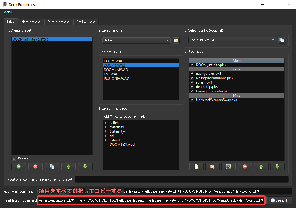The height and width of the screenshot is (208, 296).
Task: Select PLUTONIA.WAD
Action: tap(141, 79)
